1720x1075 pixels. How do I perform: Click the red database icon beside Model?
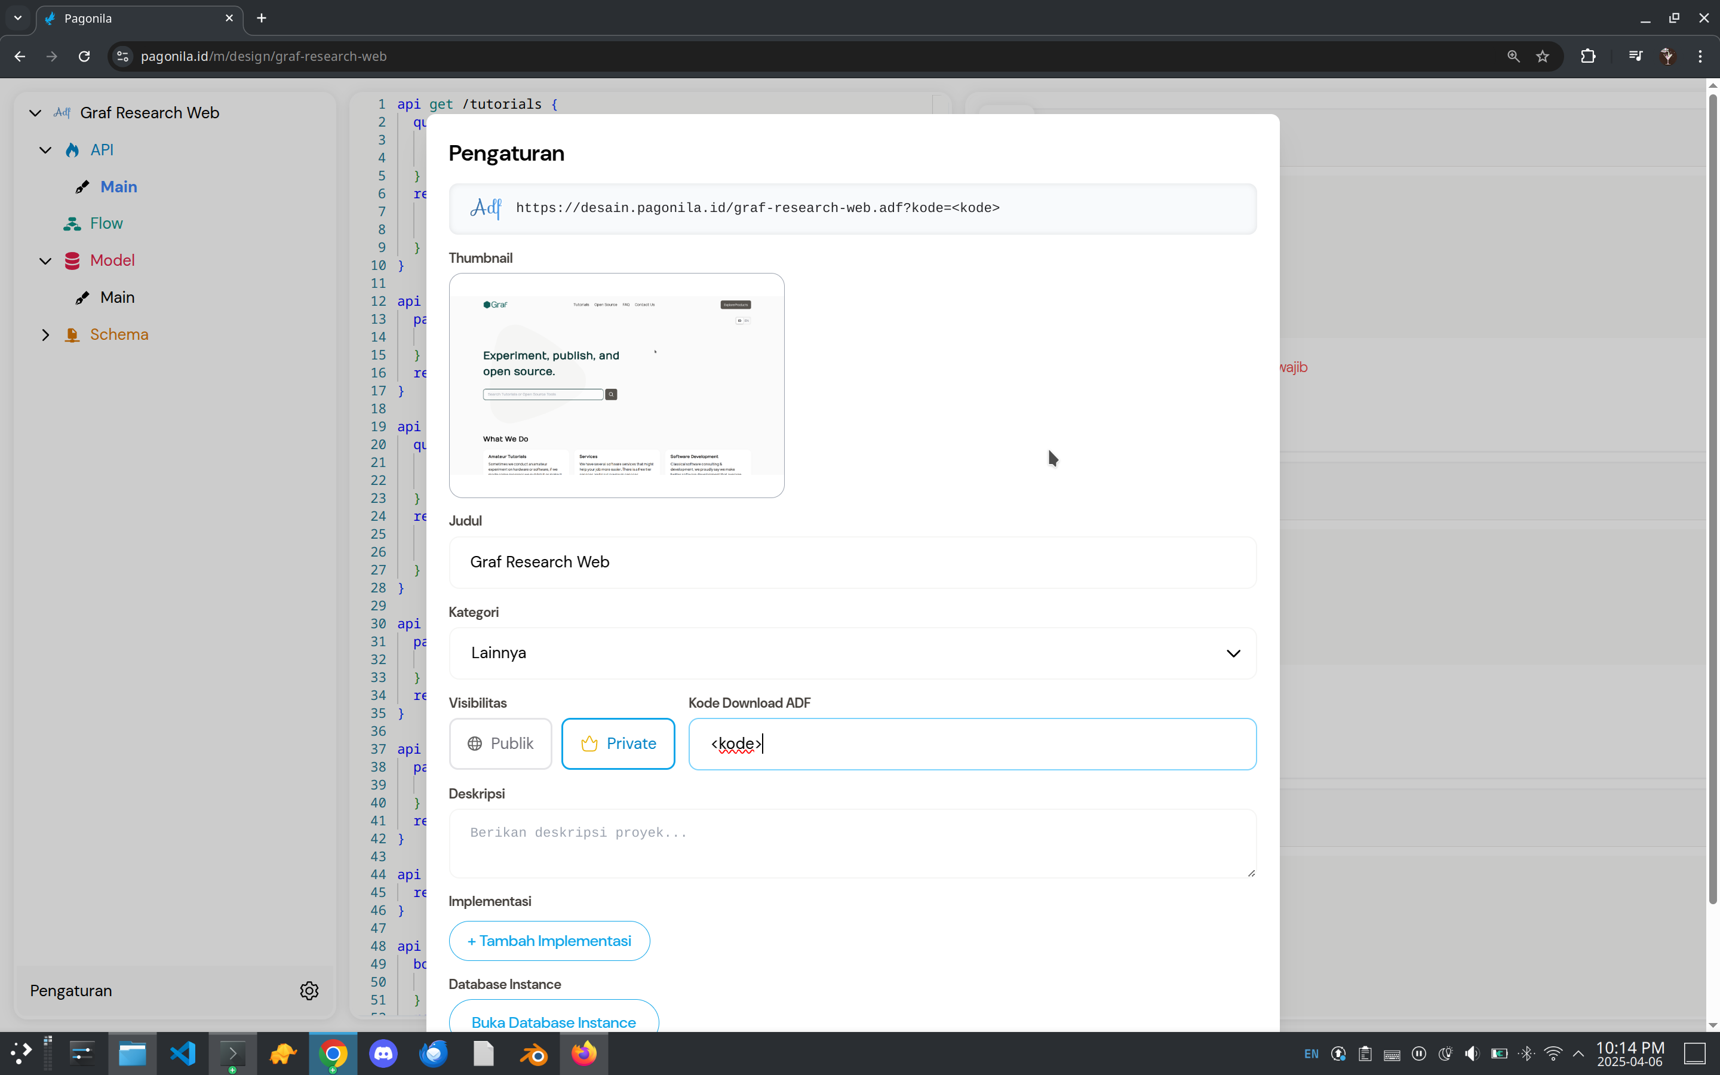pos(72,261)
